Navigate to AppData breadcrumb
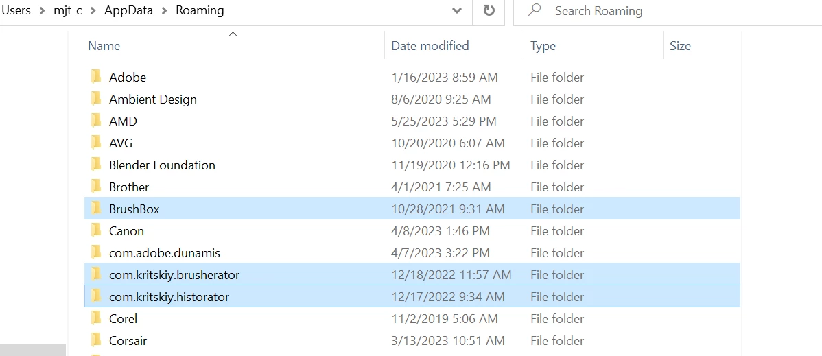This screenshot has height=356, width=822. [x=128, y=10]
